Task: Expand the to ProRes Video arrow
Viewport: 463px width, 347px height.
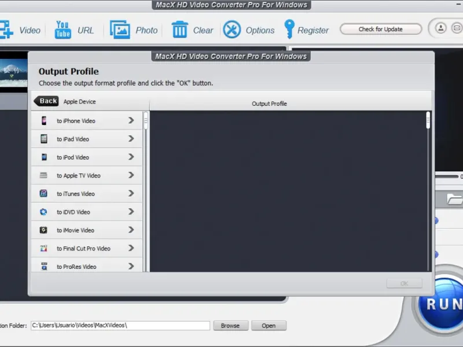Action: click(131, 267)
